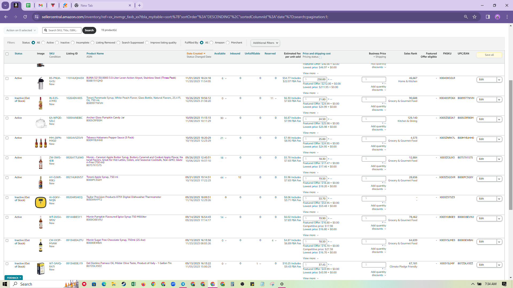Filter by Fulfilled By Merchant
513x288 pixels.
pyautogui.click(x=228, y=43)
